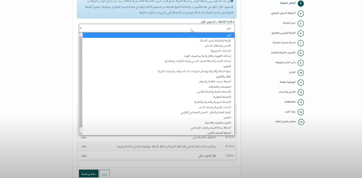Click the dropdown list scroll-down arrow
Image resolution: width=362 pixels, height=178 pixels.
tap(81, 133)
